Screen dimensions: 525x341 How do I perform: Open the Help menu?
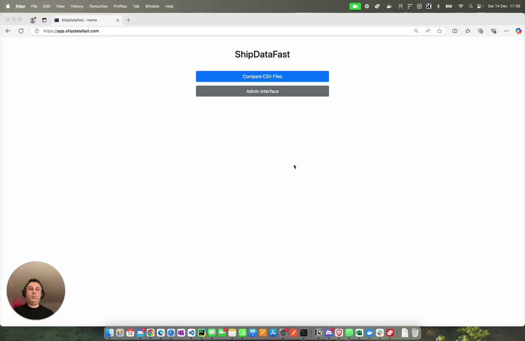coord(169,6)
